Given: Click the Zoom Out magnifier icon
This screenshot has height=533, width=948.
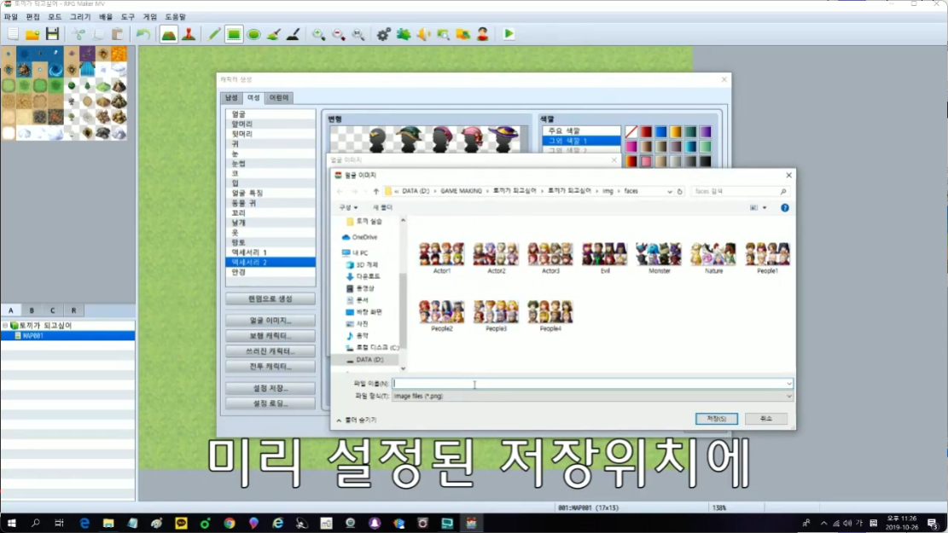Looking at the screenshot, I should [x=339, y=34].
